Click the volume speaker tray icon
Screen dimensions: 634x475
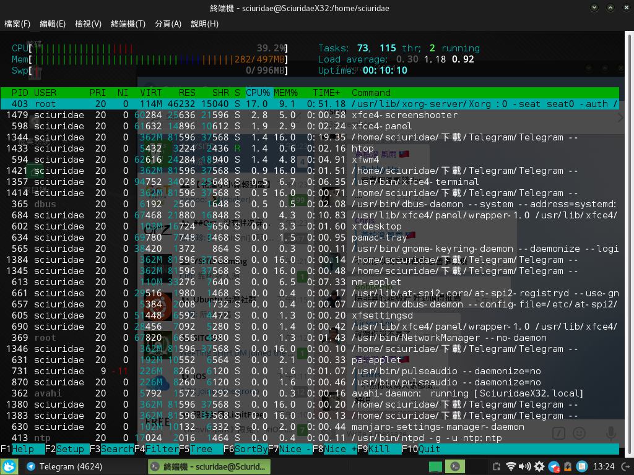click(525, 466)
